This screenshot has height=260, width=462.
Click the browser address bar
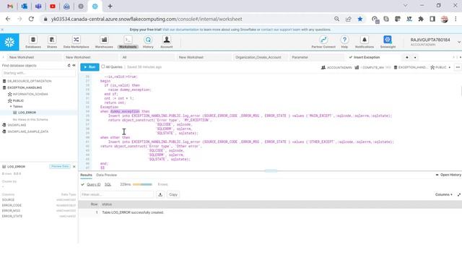[x=188, y=19]
